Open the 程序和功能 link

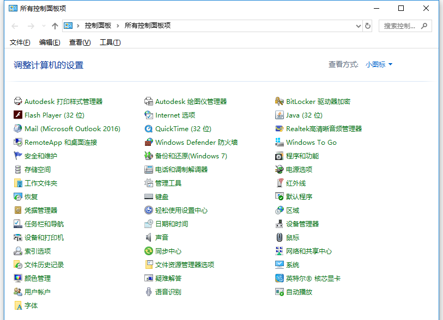[302, 156]
